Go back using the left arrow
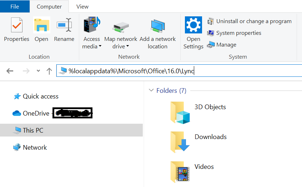Image resolution: width=302 pixels, height=187 pixels. (x=10, y=71)
